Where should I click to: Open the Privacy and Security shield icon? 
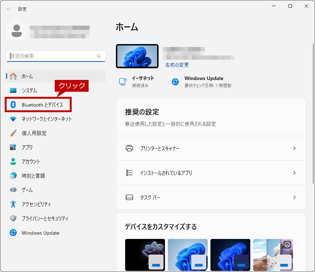pyautogui.click(x=13, y=218)
